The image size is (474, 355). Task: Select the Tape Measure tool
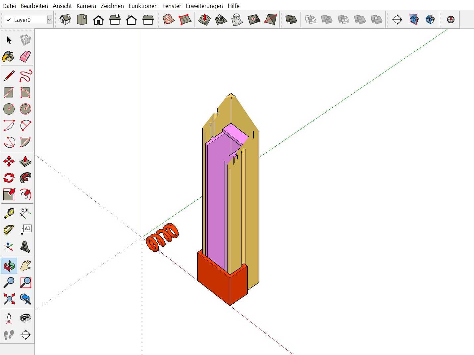pos(9,213)
